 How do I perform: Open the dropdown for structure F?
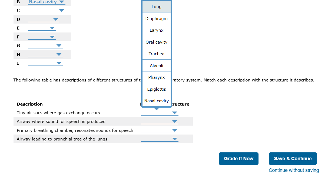pos(52,37)
